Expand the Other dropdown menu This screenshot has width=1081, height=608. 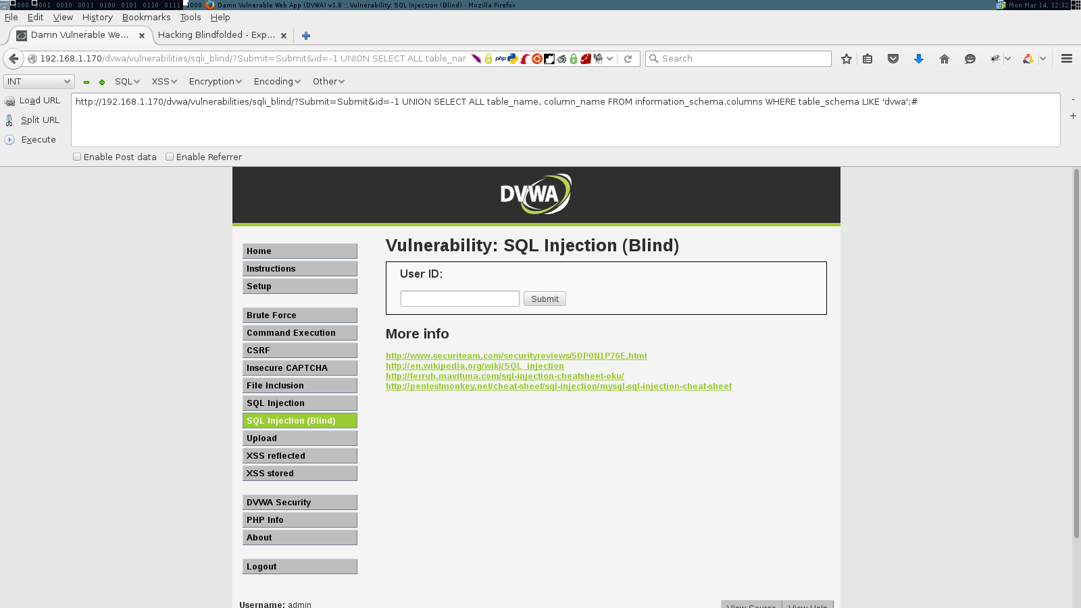tap(329, 82)
